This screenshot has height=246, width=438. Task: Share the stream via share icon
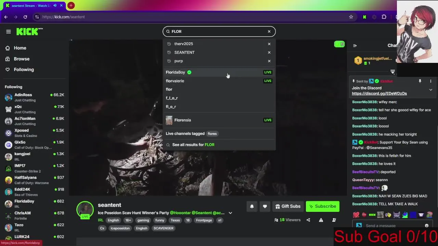click(308, 220)
